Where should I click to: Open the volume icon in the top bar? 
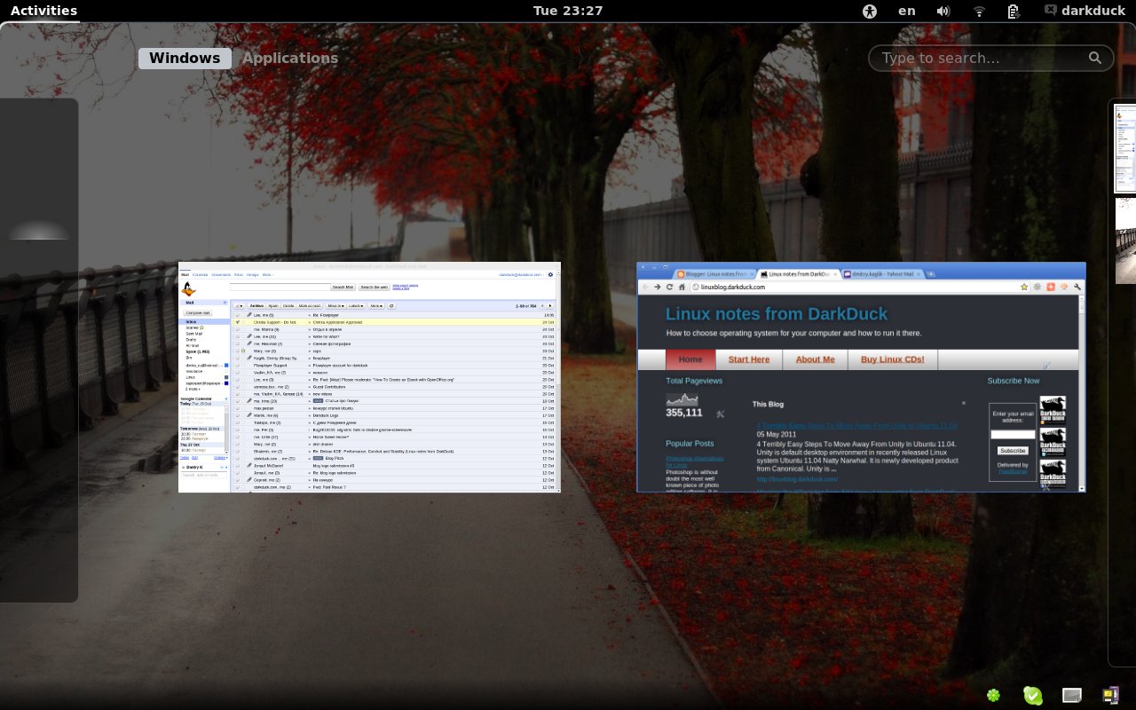943,11
